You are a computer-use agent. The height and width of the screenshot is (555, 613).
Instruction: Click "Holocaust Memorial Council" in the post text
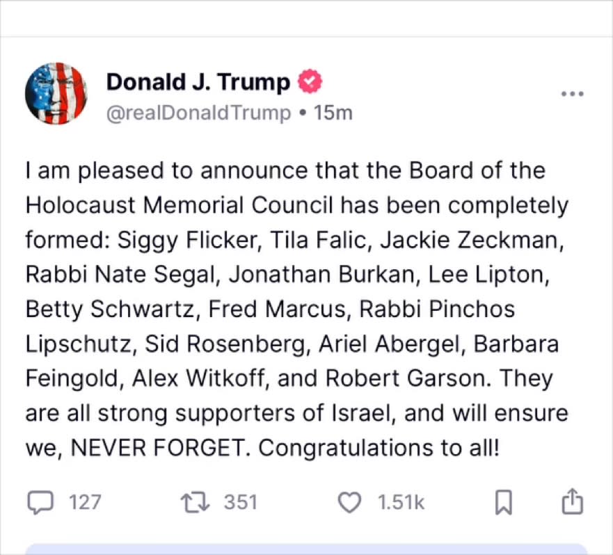pos(176,206)
